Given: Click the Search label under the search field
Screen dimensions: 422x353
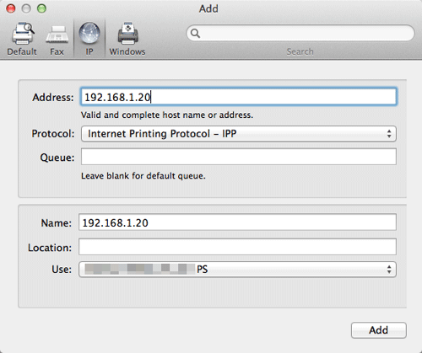Looking at the screenshot, I should pyautogui.click(x=300, y=51).
